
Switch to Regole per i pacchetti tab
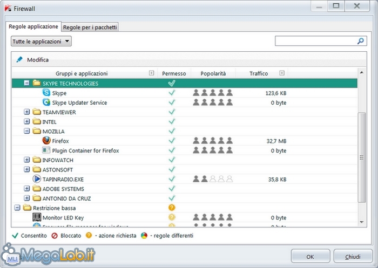[x=90, y=27]
